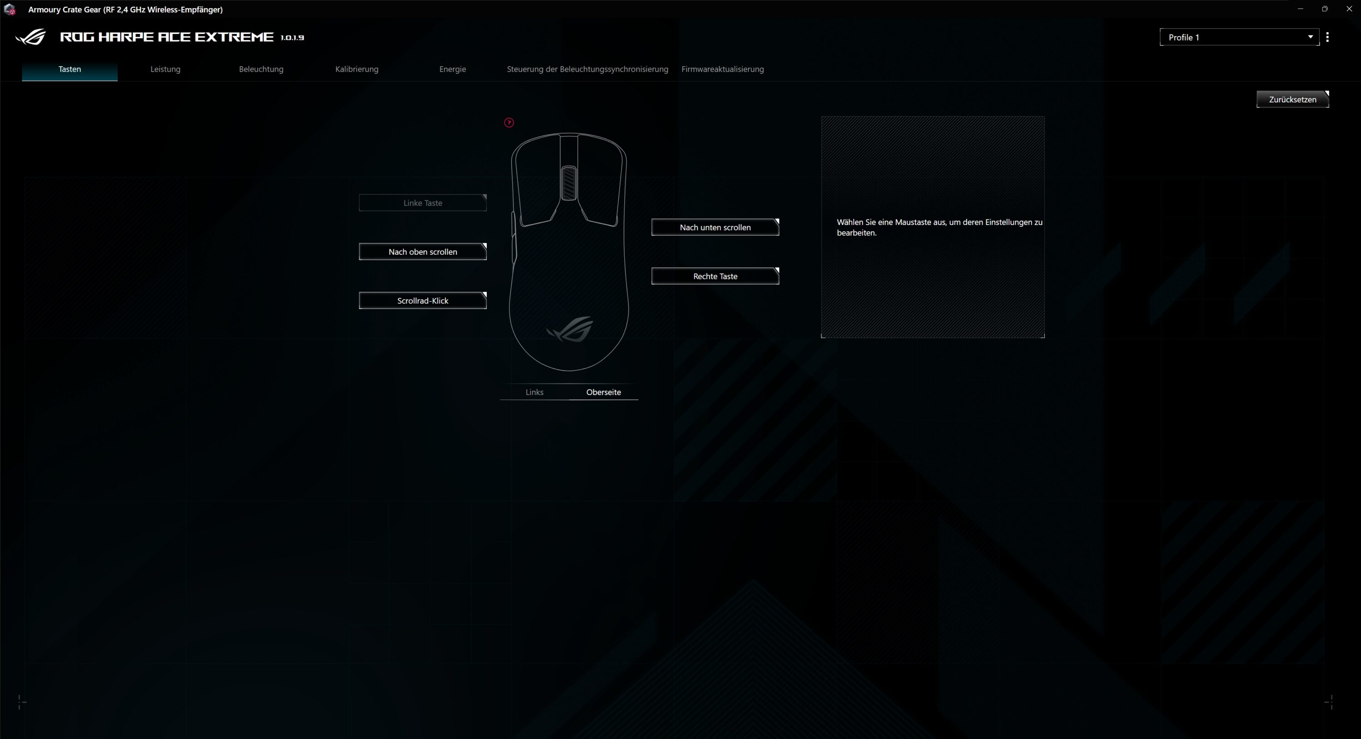The height and width of the screenshot is (739, 1361).
Task: Minimize the Armoury Crate Gear window
Action: (1300, 9)
